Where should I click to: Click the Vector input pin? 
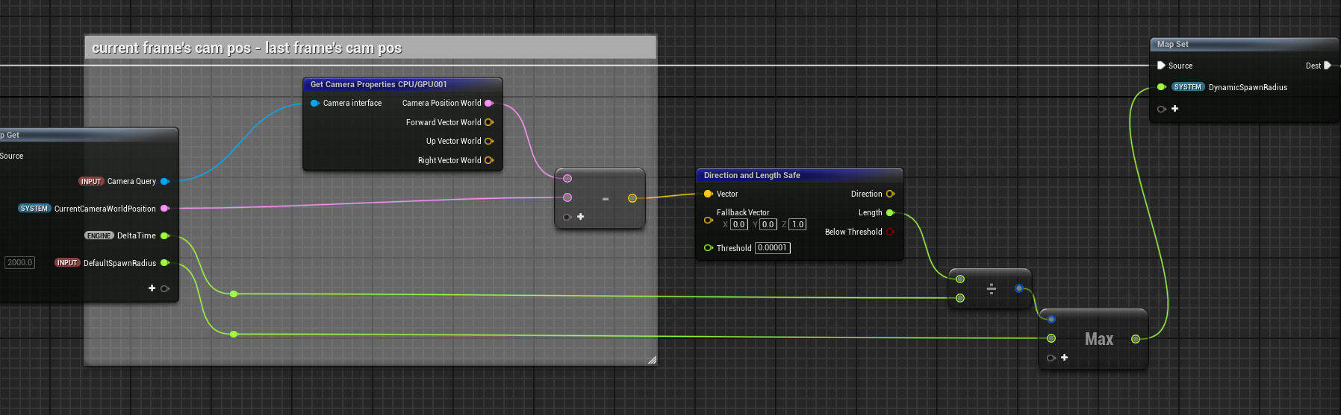709,194
